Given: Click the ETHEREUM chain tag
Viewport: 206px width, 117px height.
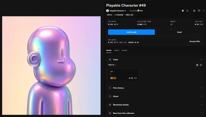Looking at the screenshot, I should [x=119, y=15].
